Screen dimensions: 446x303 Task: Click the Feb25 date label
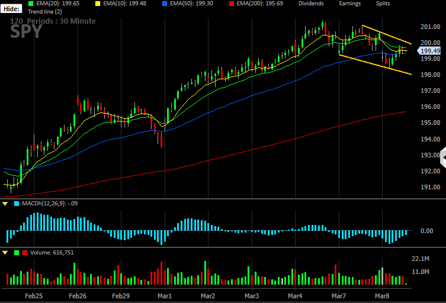point(34,296)
